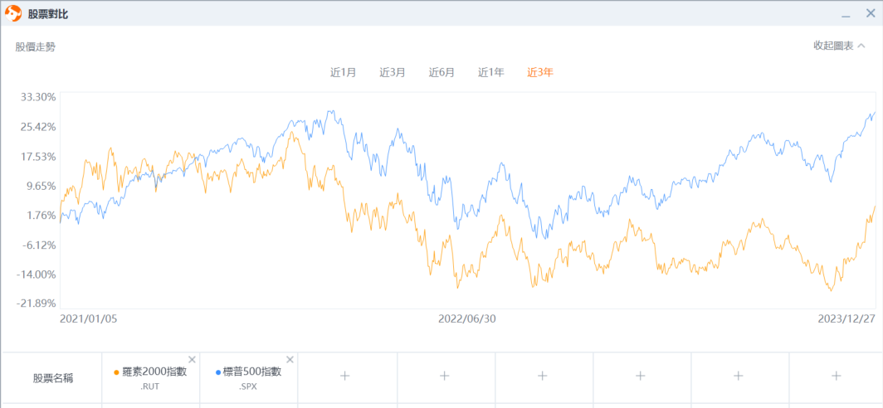Image resolution: width=883 pixels, height=408 pixels.
Task: Click the 17.53% axis value
Action: [38, 157]
